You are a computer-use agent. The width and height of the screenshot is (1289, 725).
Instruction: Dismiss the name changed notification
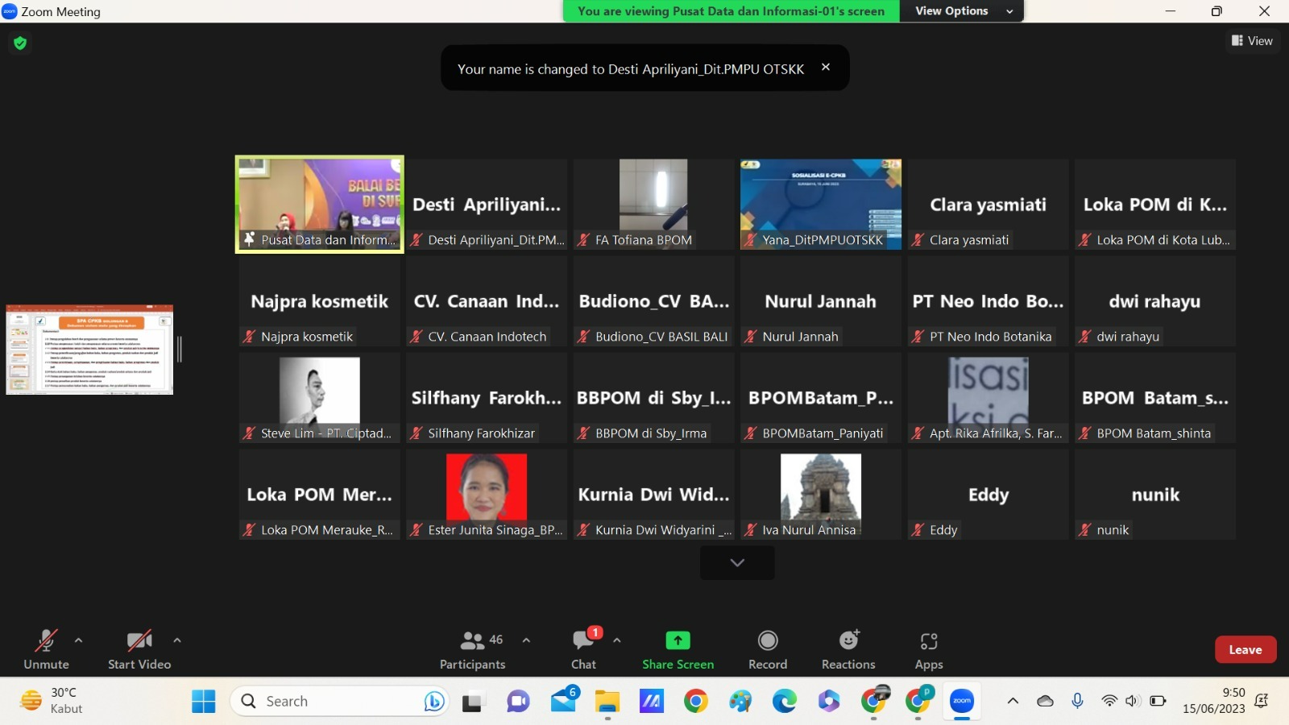(x=826, y=68)
